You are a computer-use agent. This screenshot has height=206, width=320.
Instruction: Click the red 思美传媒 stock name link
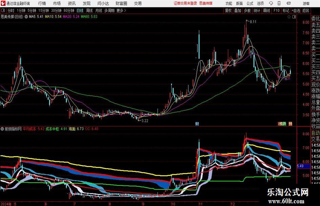point(206,3)
